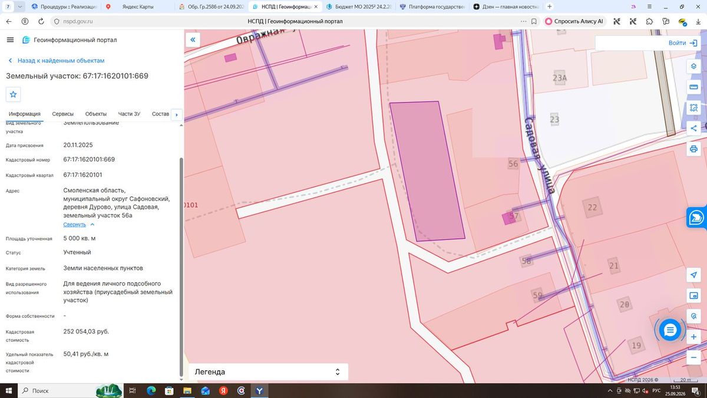Expand the Легенда selector
The image size is (707, 398).
268,372
